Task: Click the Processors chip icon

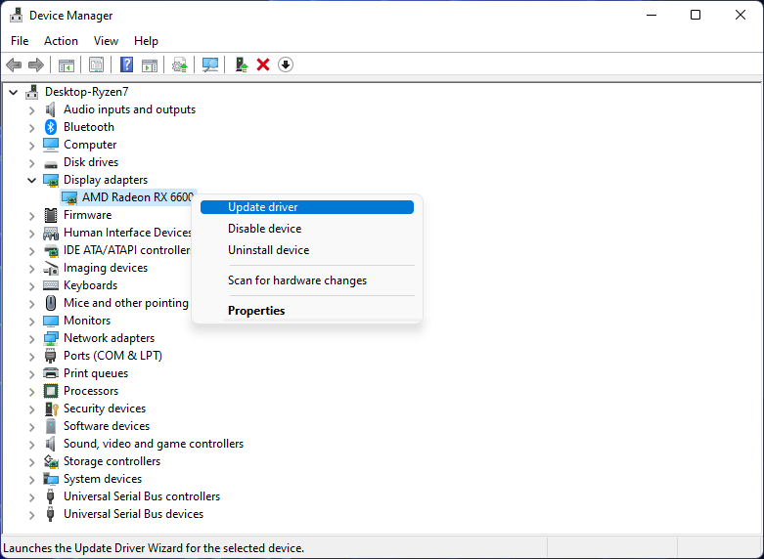Action: point(51,391)
